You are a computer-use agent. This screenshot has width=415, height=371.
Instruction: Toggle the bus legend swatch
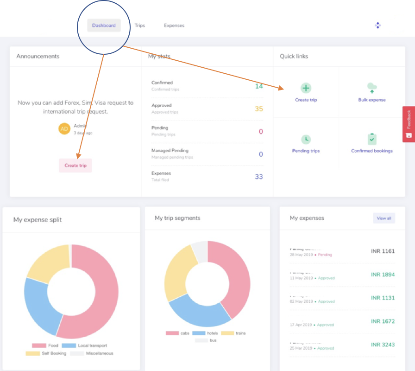pyautogui.click(x=201, y=340)
